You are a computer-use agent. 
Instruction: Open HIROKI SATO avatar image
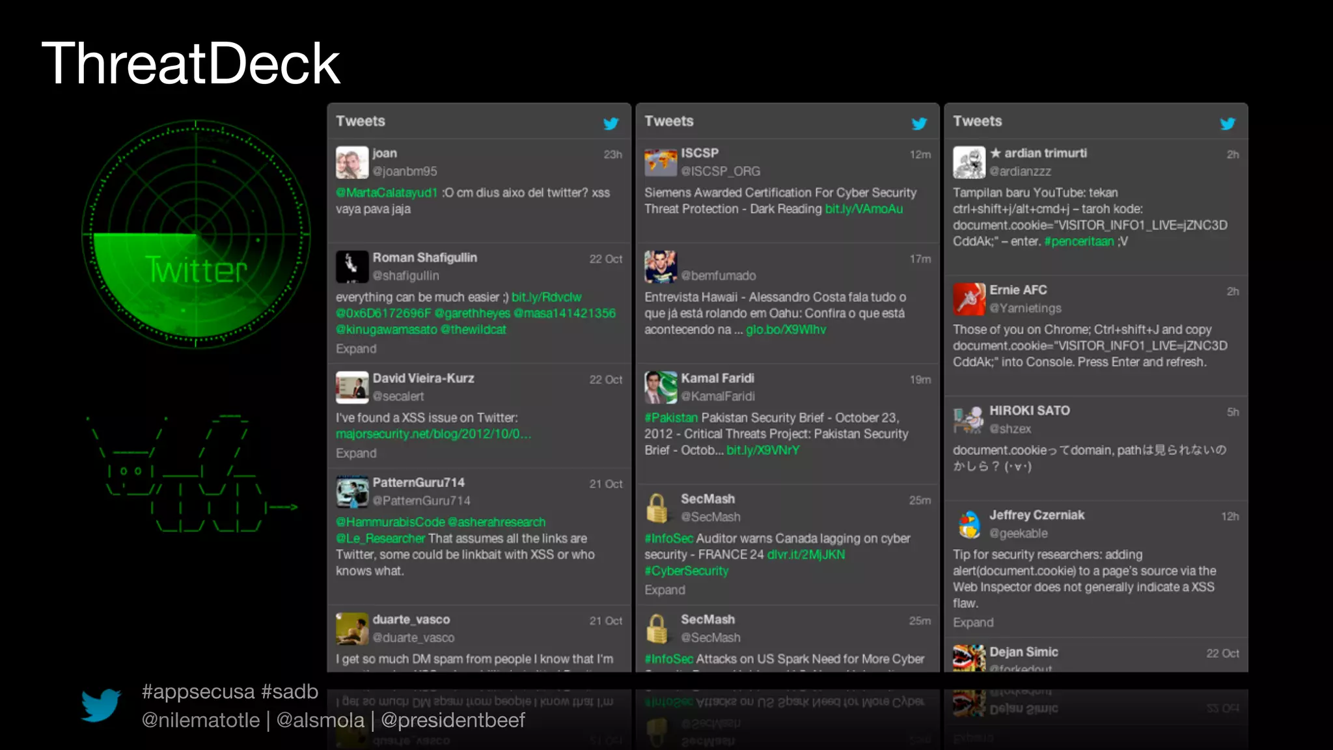click(969, 420)
